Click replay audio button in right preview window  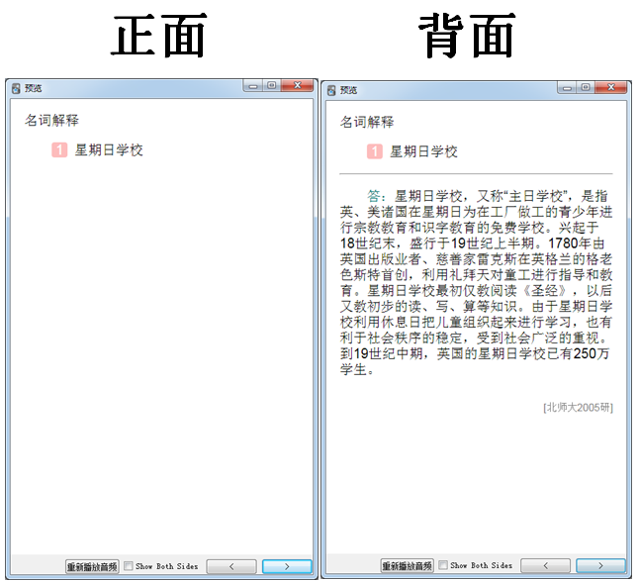tap(408, 565)
